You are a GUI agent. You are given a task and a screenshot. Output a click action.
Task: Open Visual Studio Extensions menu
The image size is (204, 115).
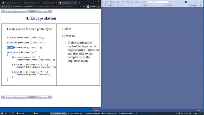[130, 2]
